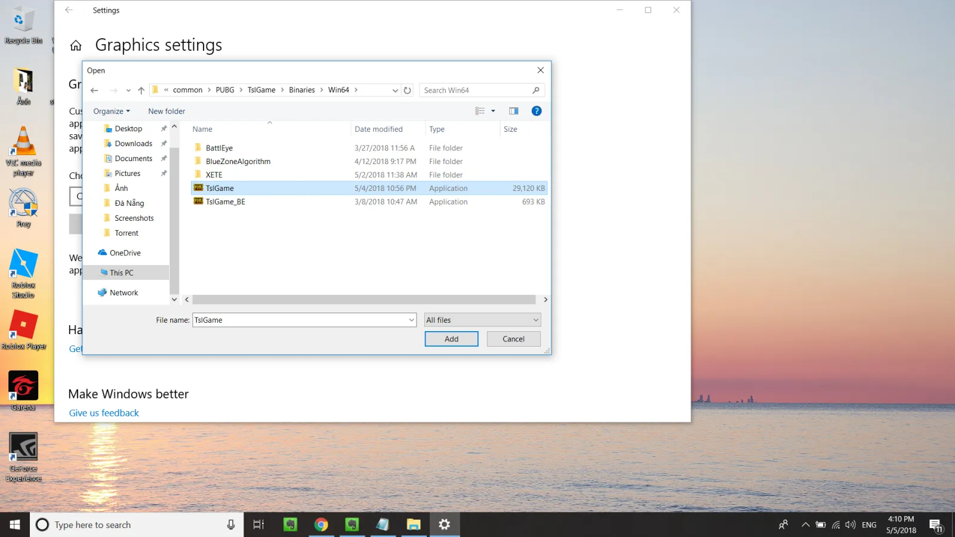This screenshot has width=955, height=537.
Task: Click New folder
Action: (167, 111)
